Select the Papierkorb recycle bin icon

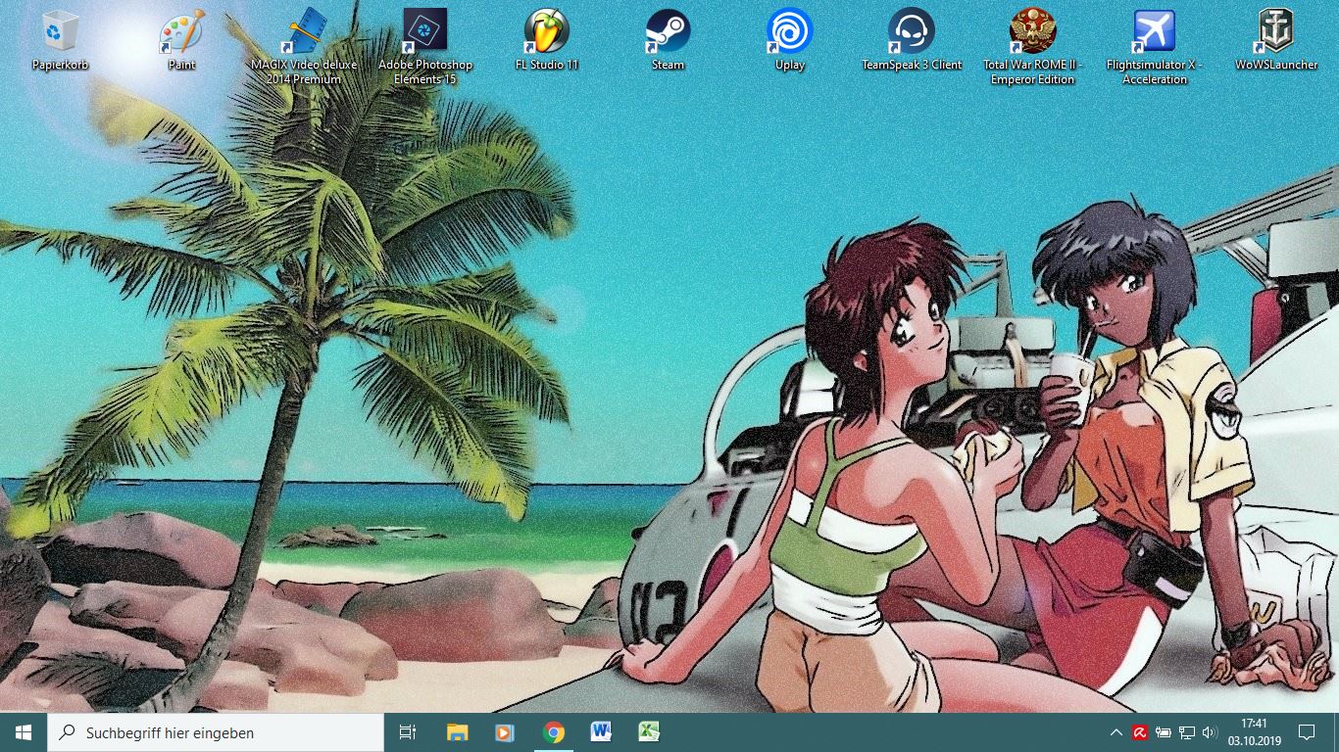tap(60, 40)
